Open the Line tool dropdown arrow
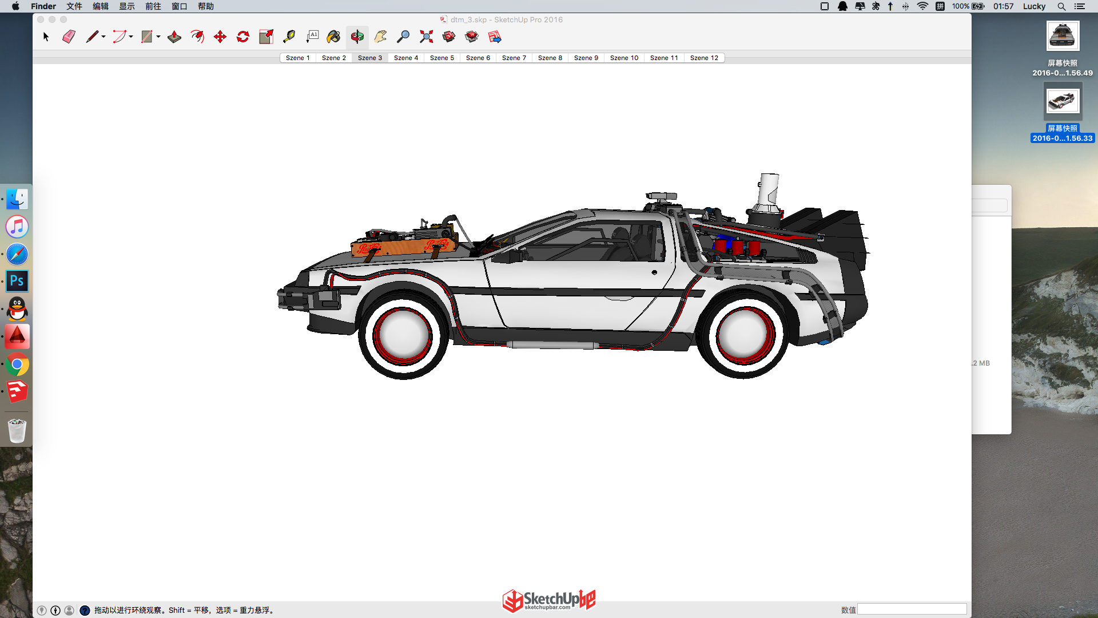The height and width of the screenshot is (618, 1098). [x=104, y=37]
